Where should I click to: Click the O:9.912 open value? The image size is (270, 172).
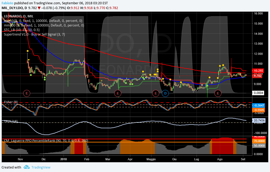pos(73,8)
